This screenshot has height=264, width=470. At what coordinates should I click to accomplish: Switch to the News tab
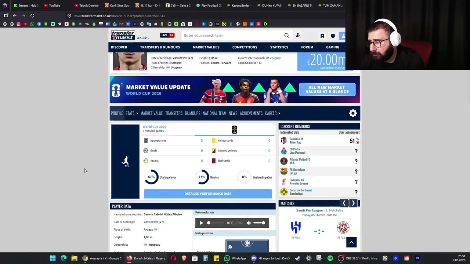tap(233, 113)
